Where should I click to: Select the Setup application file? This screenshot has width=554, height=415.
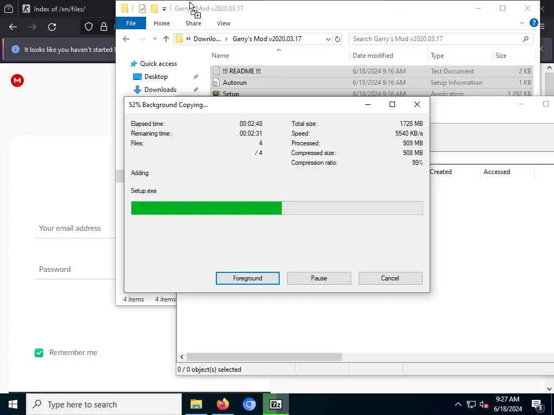coord(371,93)
